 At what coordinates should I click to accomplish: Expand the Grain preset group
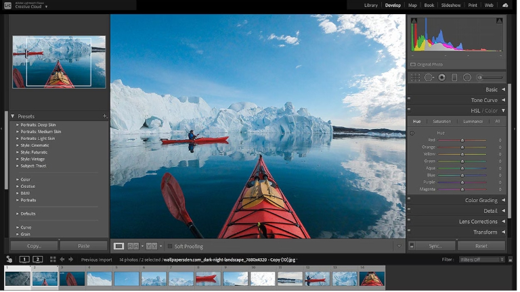(18, 235)
